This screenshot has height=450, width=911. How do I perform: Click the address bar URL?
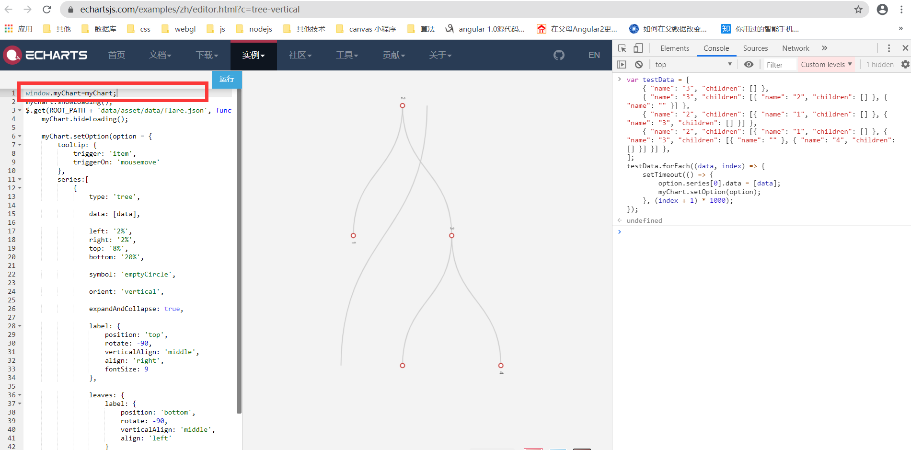click(190, 10)
